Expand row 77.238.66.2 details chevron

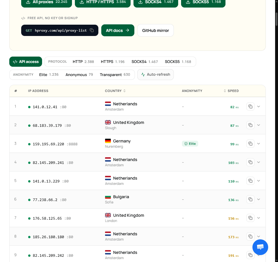pyautogui.click(x=259, y=199)
